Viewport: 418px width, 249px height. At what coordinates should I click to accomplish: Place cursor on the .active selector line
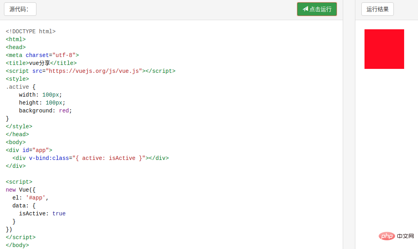(17, 87)
